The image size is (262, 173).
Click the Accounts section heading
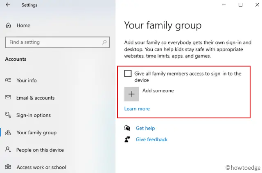(16, 59)
